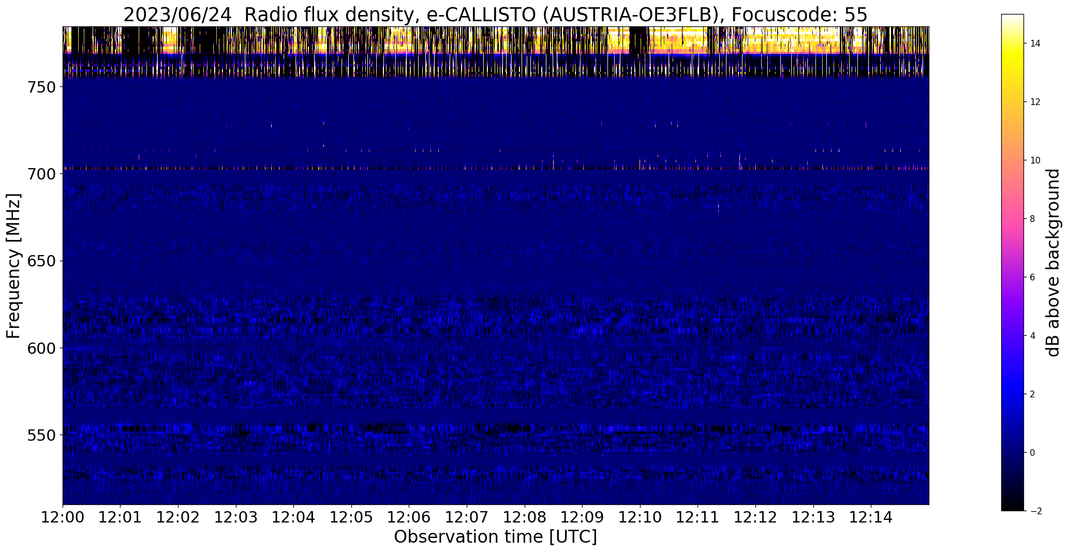
Task: Click the 12:03 time tick label
Action: [236, 517]
